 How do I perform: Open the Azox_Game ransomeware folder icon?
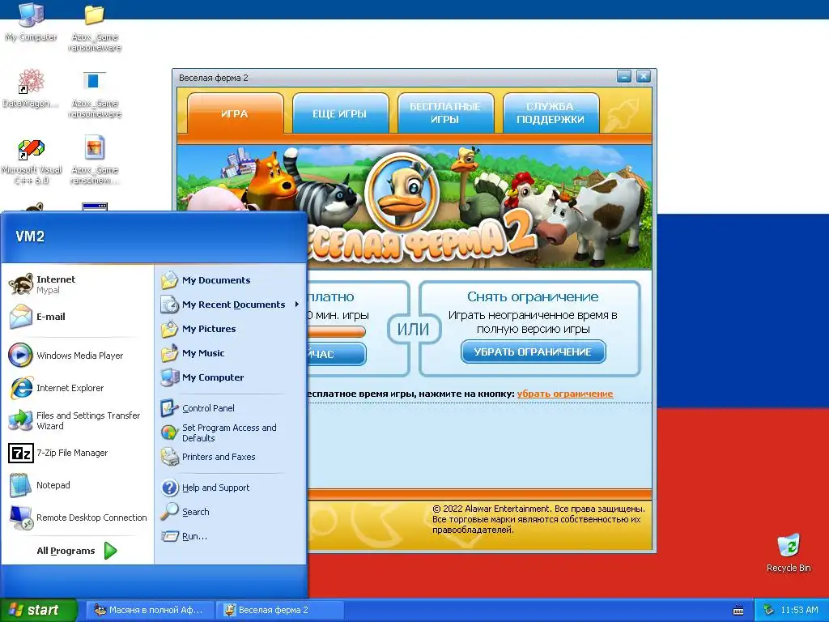[x=95, y=28]
